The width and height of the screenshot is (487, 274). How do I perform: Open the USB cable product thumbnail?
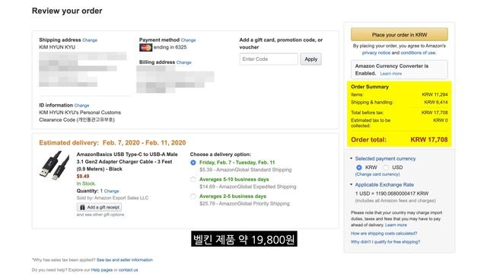pos(54,166)
